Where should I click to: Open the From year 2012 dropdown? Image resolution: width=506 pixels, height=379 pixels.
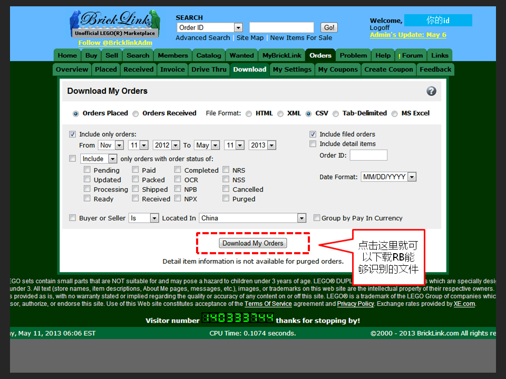click(166, 145)
